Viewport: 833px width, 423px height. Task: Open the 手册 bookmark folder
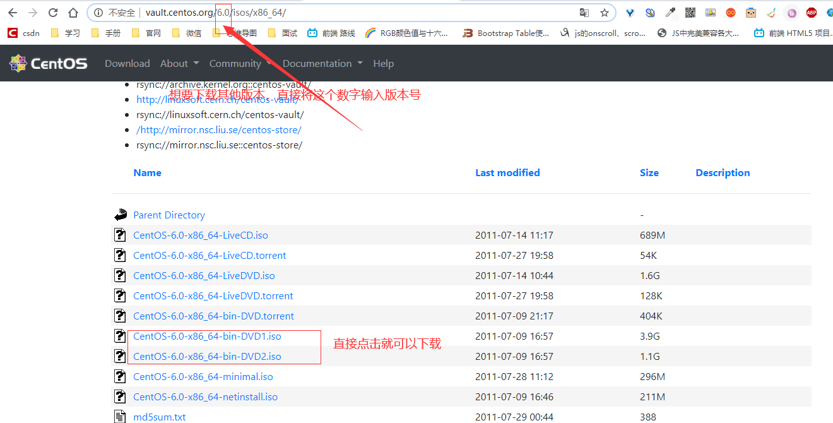(x=105, y=33)
